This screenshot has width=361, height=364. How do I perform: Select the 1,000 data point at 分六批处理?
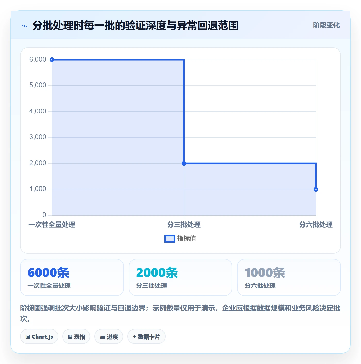[x=316, y=189]
